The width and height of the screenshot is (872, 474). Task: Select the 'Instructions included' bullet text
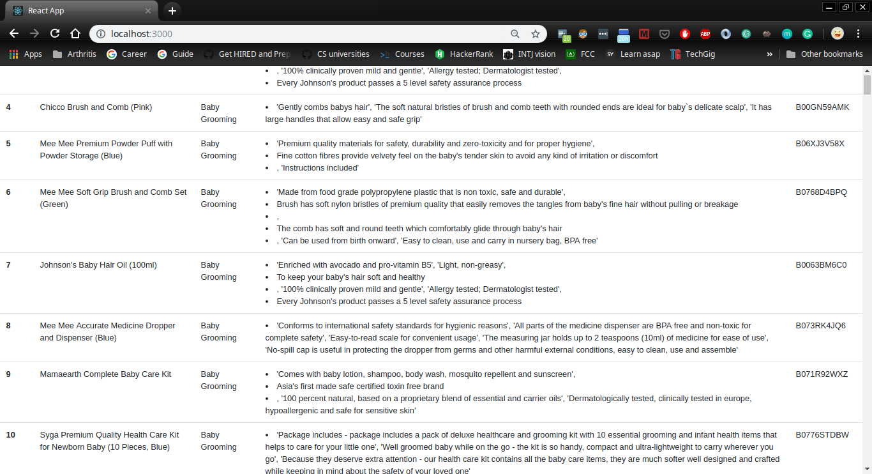coord(318,168)
